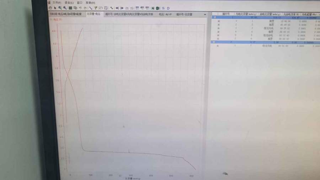Click the green Excel export icon
The height and width of the screenshot is (180, 320).
(153, 8)
